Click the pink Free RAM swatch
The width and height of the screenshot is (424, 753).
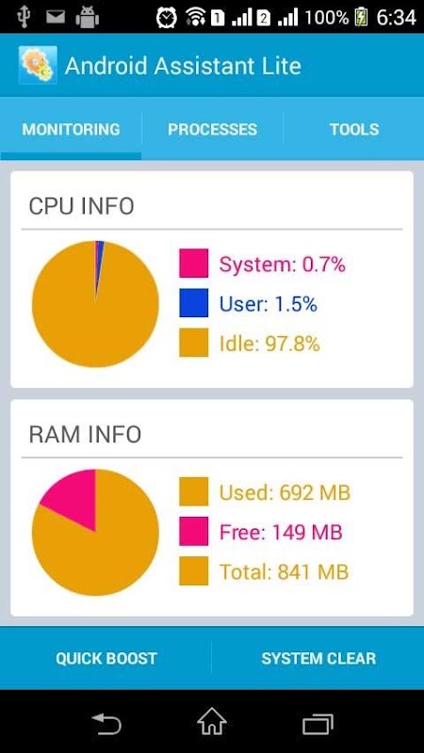(x=194, y=531)
